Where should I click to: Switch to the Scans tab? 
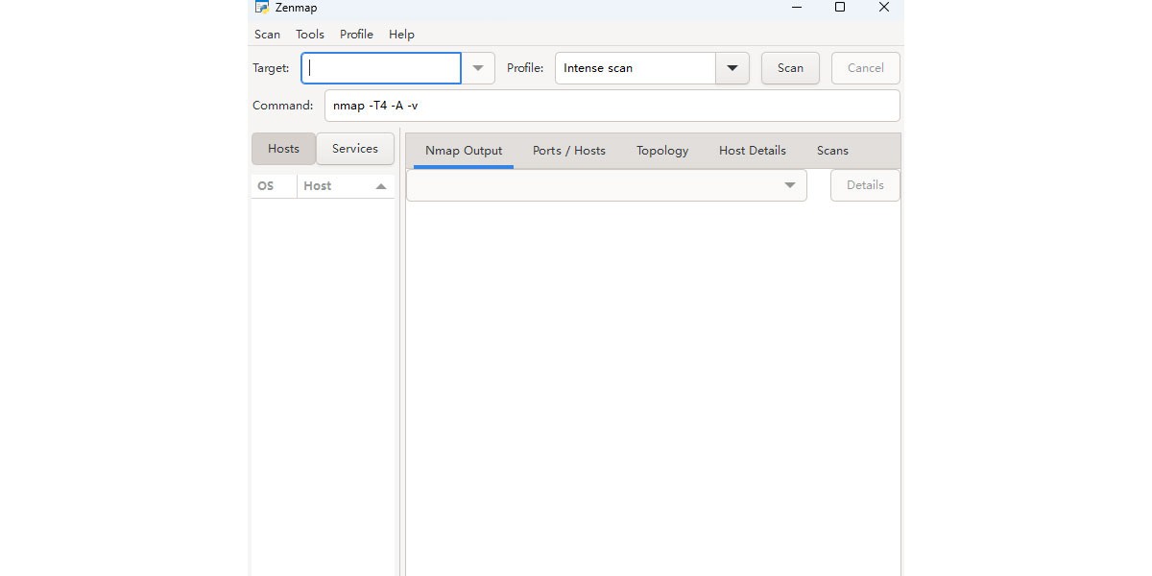pos(832,151)
